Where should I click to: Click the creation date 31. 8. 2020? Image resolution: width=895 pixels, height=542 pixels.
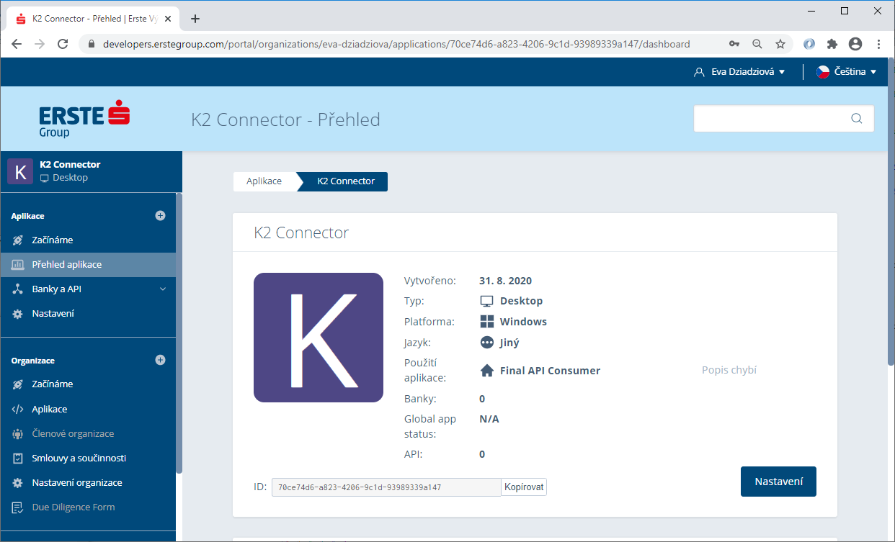coord(505,281)
